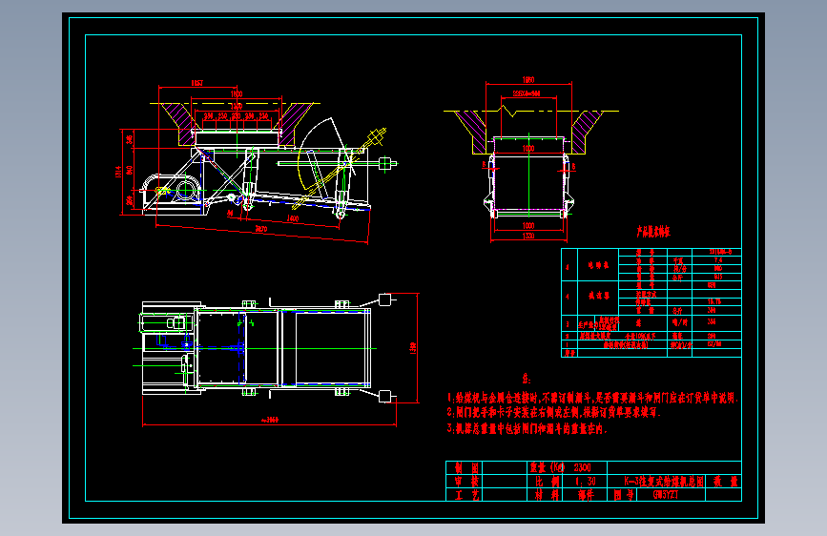
Task: Click the 数量 cell in the title block
Action: click(x=726, y=481)
